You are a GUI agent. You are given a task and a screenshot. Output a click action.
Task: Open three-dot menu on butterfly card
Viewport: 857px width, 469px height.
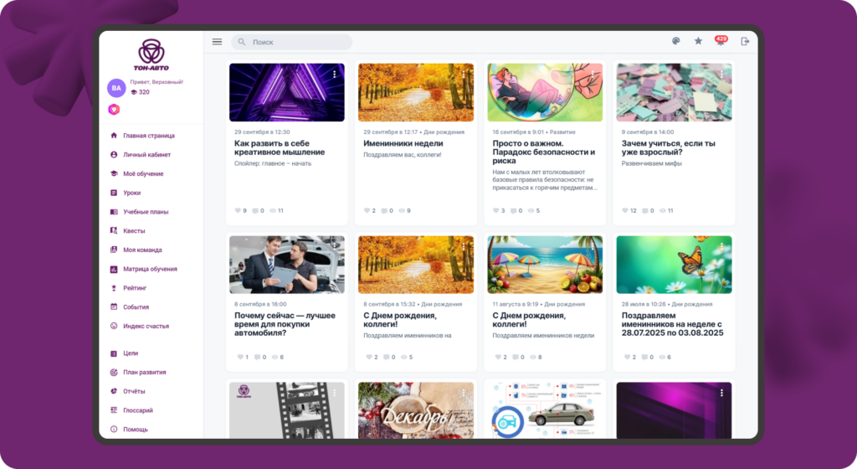pos(721,246)
